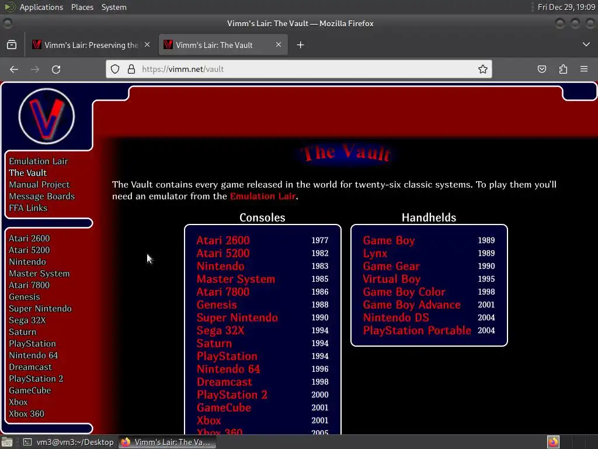
Task: Click the padlock site security icon
Action: pos(131,69)
